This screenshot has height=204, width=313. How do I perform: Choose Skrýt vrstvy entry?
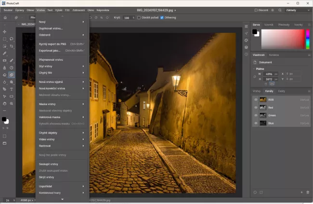(62, 177)
